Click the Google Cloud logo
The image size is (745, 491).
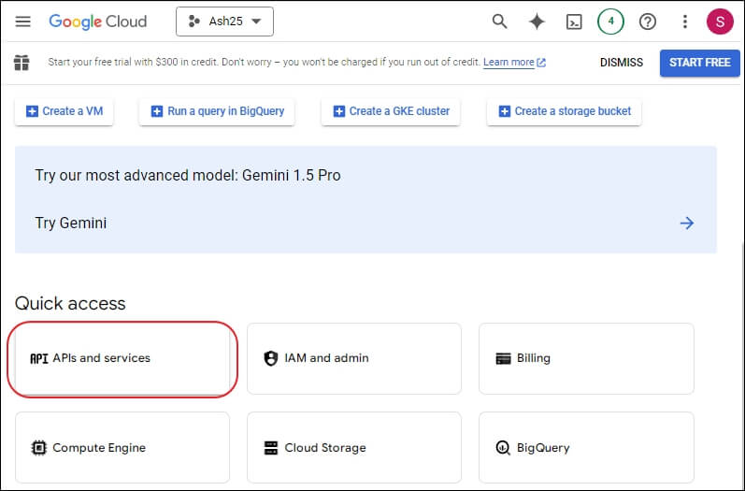click(x=98, y=22)
